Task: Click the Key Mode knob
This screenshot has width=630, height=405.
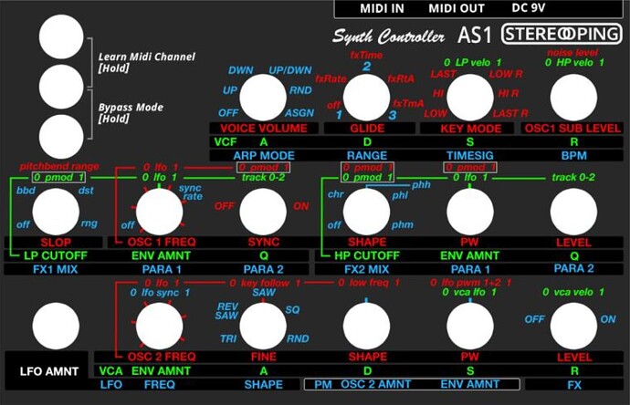Action: [x=470, y=98]
